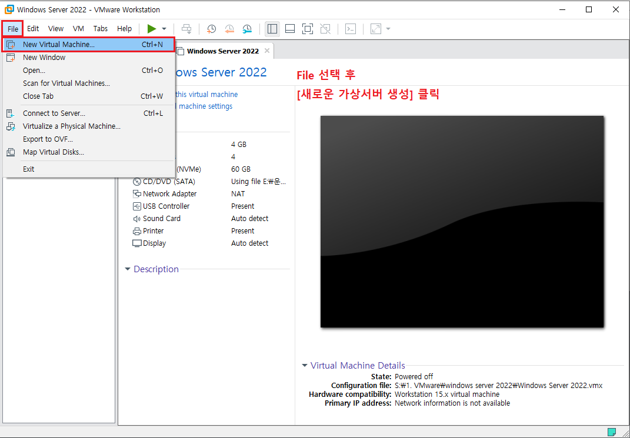
Task: Click the USB Controller icon
Action: coord(137,206)
